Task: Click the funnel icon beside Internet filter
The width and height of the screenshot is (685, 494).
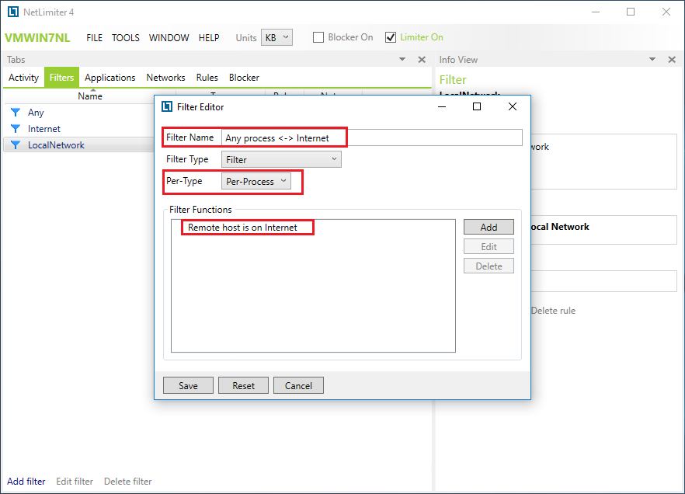Action: pos(15,129)
